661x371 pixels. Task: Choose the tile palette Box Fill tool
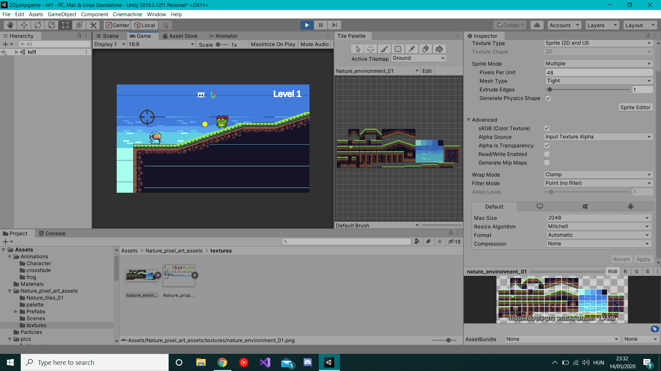tap(398, 49)
